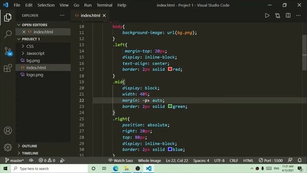Click Synchronize Changes cloud icon
This screenshot has height=173, width=307.
[x=31, y=161]
